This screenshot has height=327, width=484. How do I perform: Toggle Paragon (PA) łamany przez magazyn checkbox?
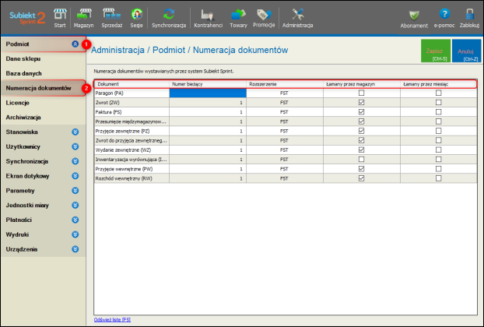point(359,93)
